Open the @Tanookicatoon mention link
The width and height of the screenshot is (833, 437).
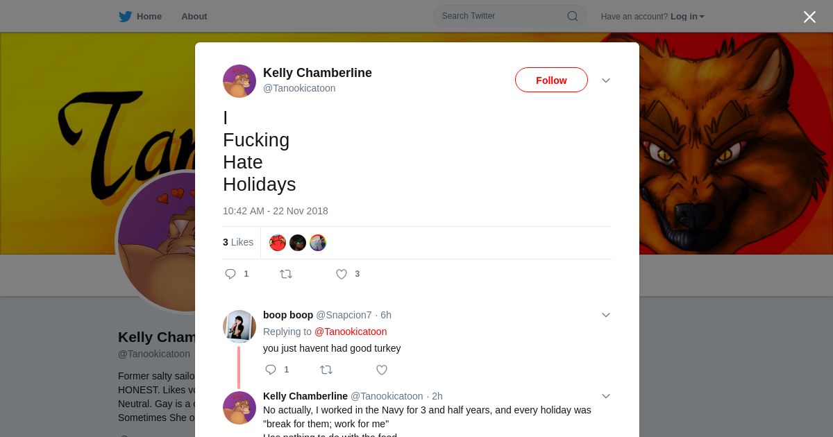(x=351, y=332)
